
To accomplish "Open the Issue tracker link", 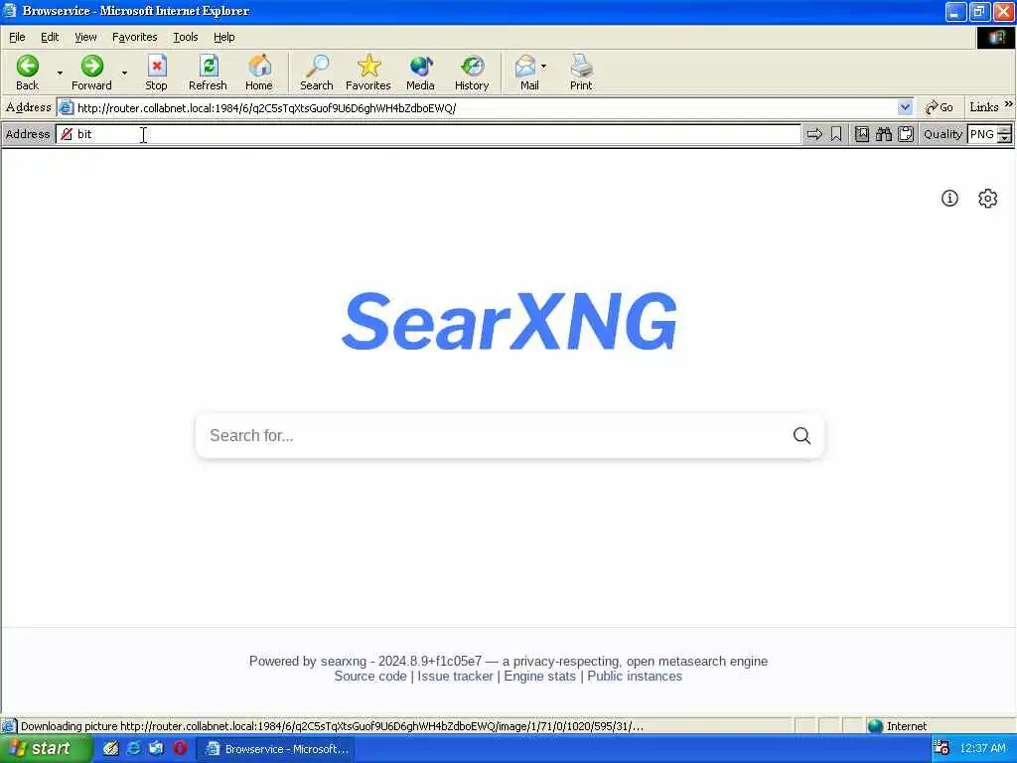I will (x=455, y=676).
